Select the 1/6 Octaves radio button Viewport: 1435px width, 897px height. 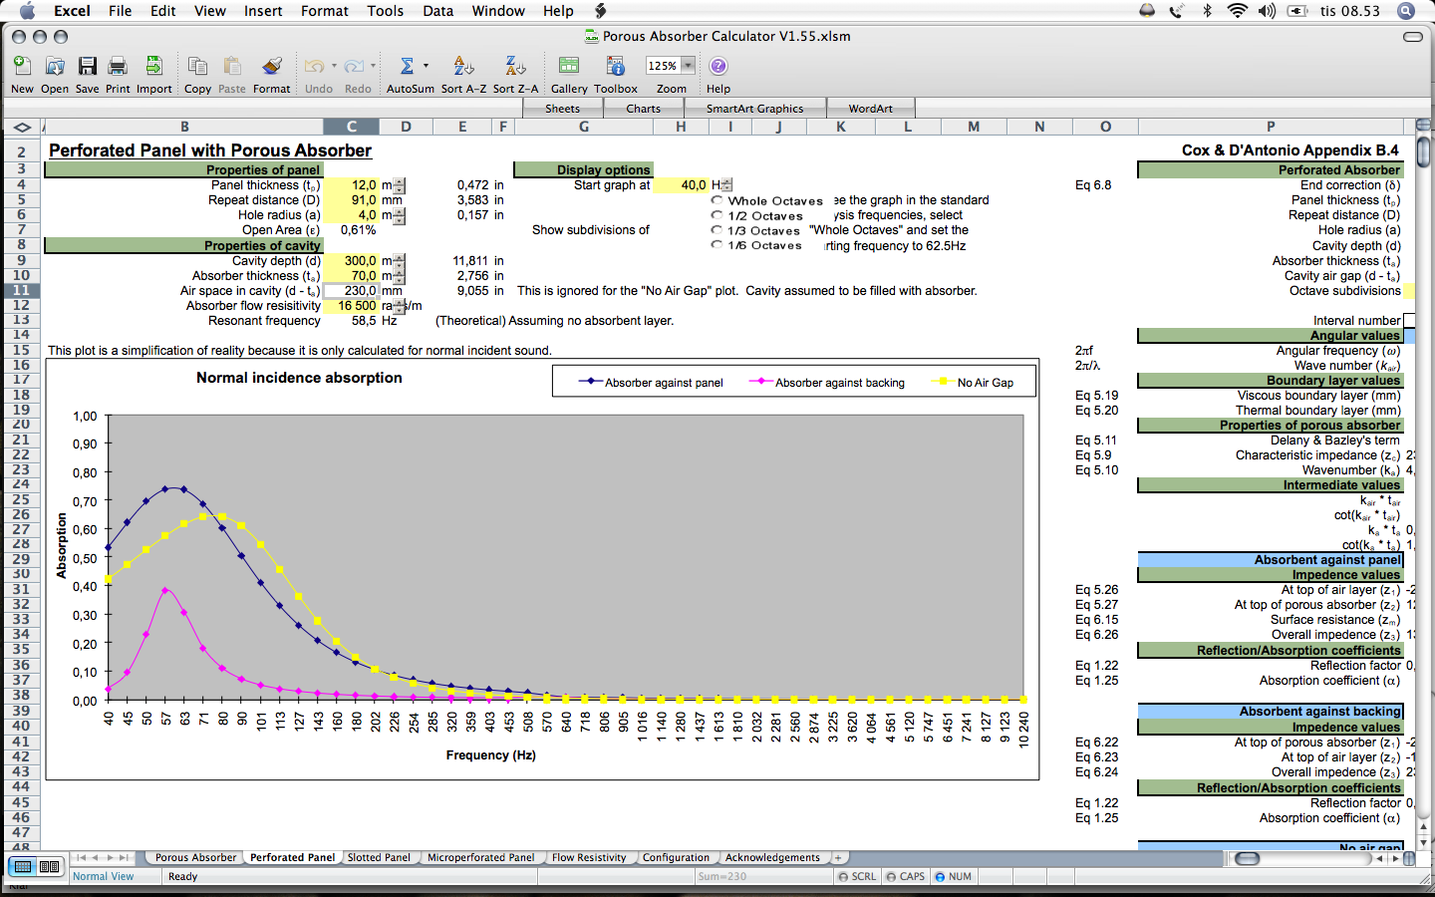pyautogui.click(x=717, y=244)
